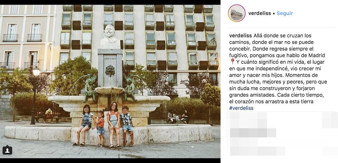
Task: Open verdeliss username in post header
Action: click(x=260, y=13)
